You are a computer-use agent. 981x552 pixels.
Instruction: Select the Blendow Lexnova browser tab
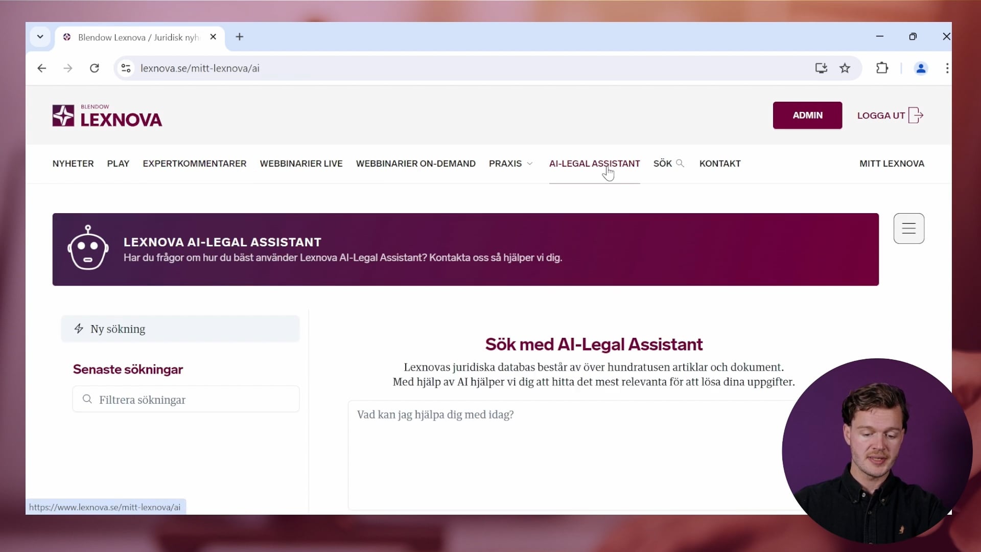(140, 37)
